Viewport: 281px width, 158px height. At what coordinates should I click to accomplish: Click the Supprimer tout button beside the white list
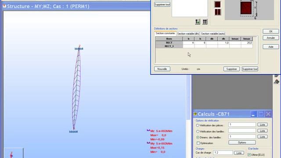tap(162, 4)
